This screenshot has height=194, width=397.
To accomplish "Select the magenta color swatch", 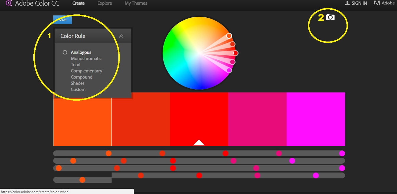I will click(316, 119).
